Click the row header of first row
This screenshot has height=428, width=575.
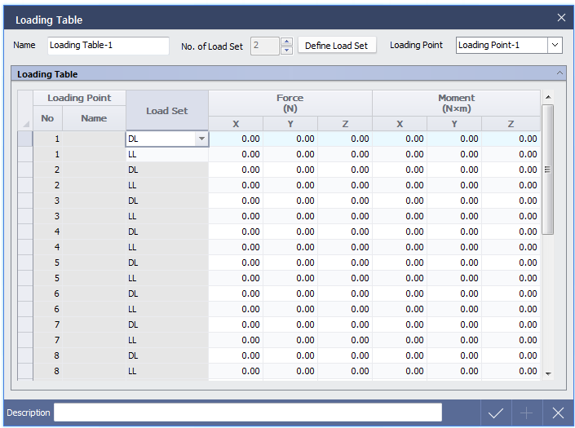pos(25,139)
